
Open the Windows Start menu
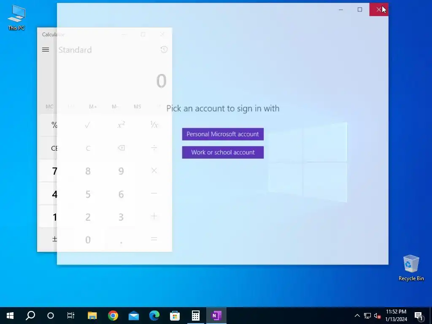pyautogui.click(x=10, y=316)
